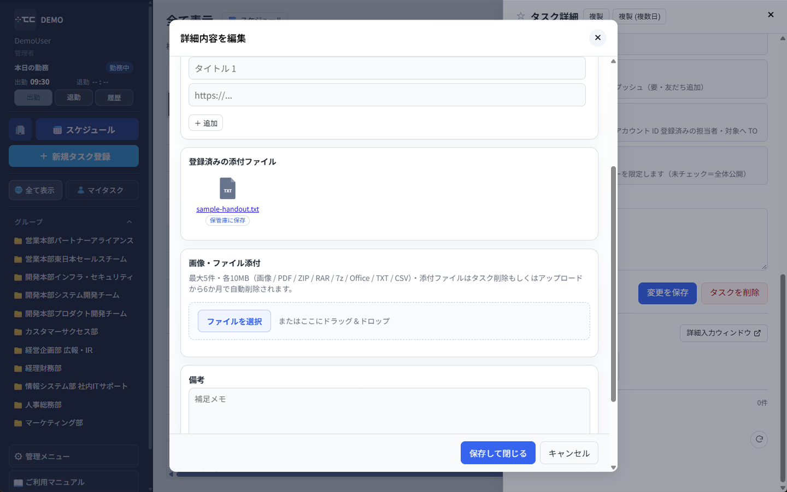Click 新規タスク登録 in the sidebar
787x492 pixels.
pos(74,156)
